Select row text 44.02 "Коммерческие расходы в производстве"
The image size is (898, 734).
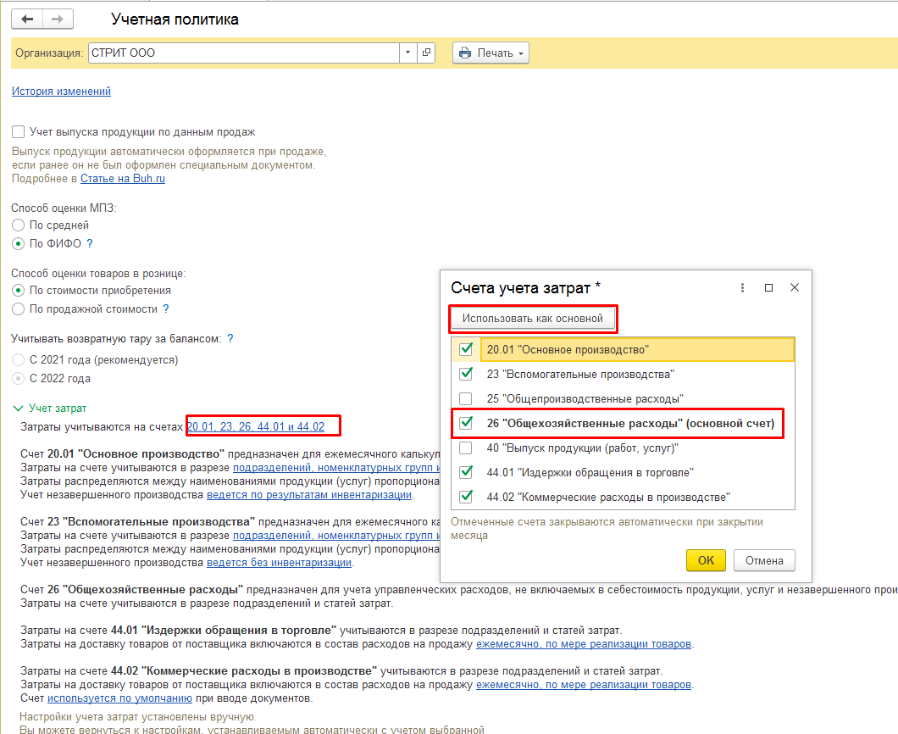(x=608, y=497)
